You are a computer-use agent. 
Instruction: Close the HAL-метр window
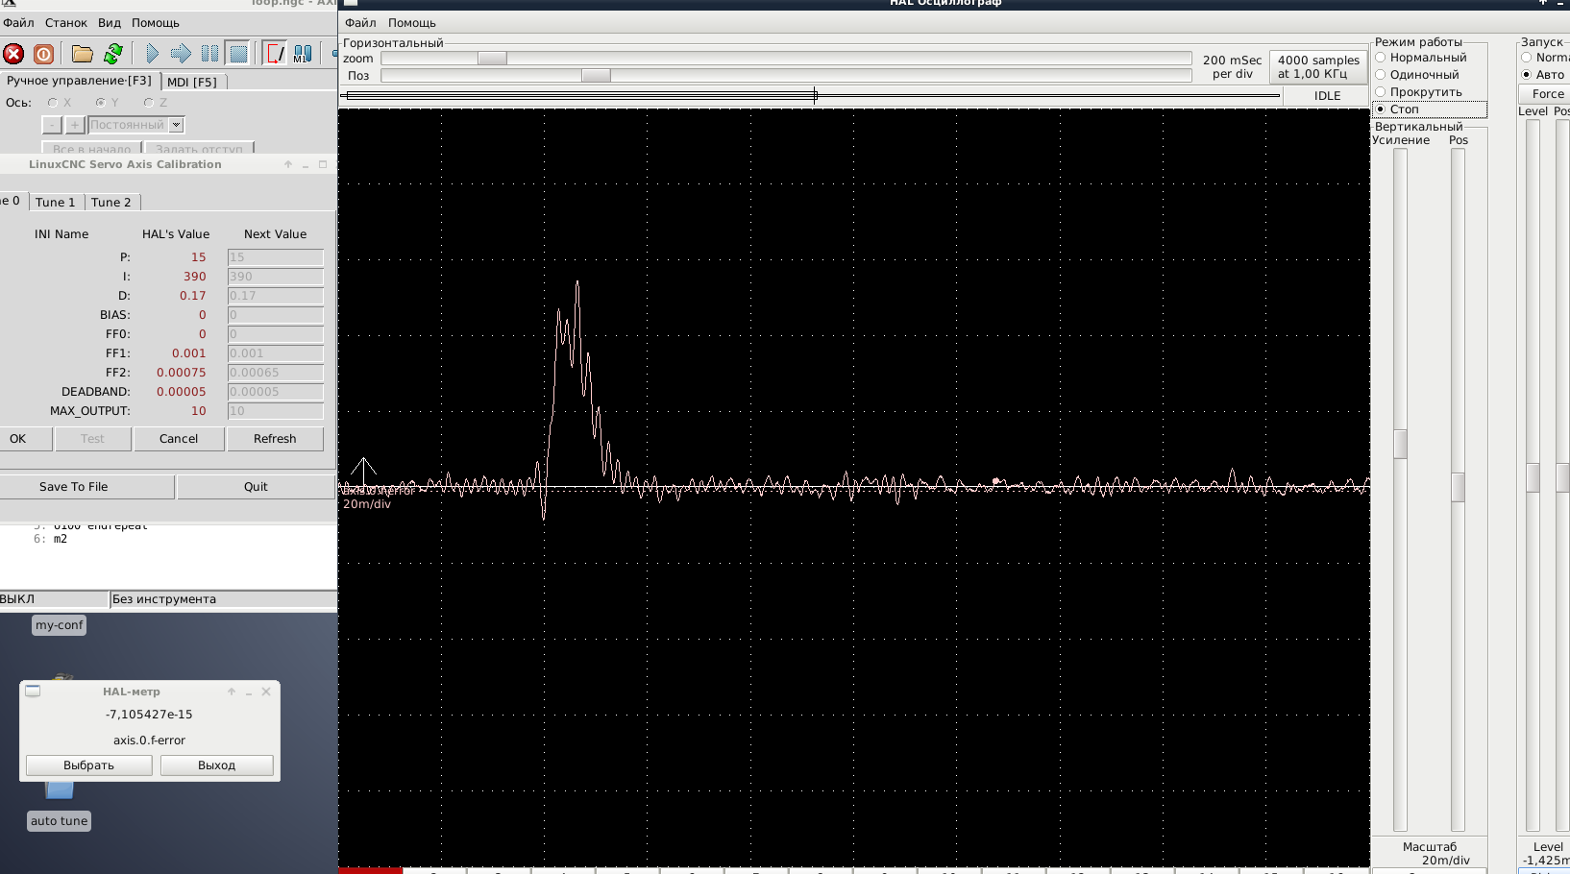266,692
